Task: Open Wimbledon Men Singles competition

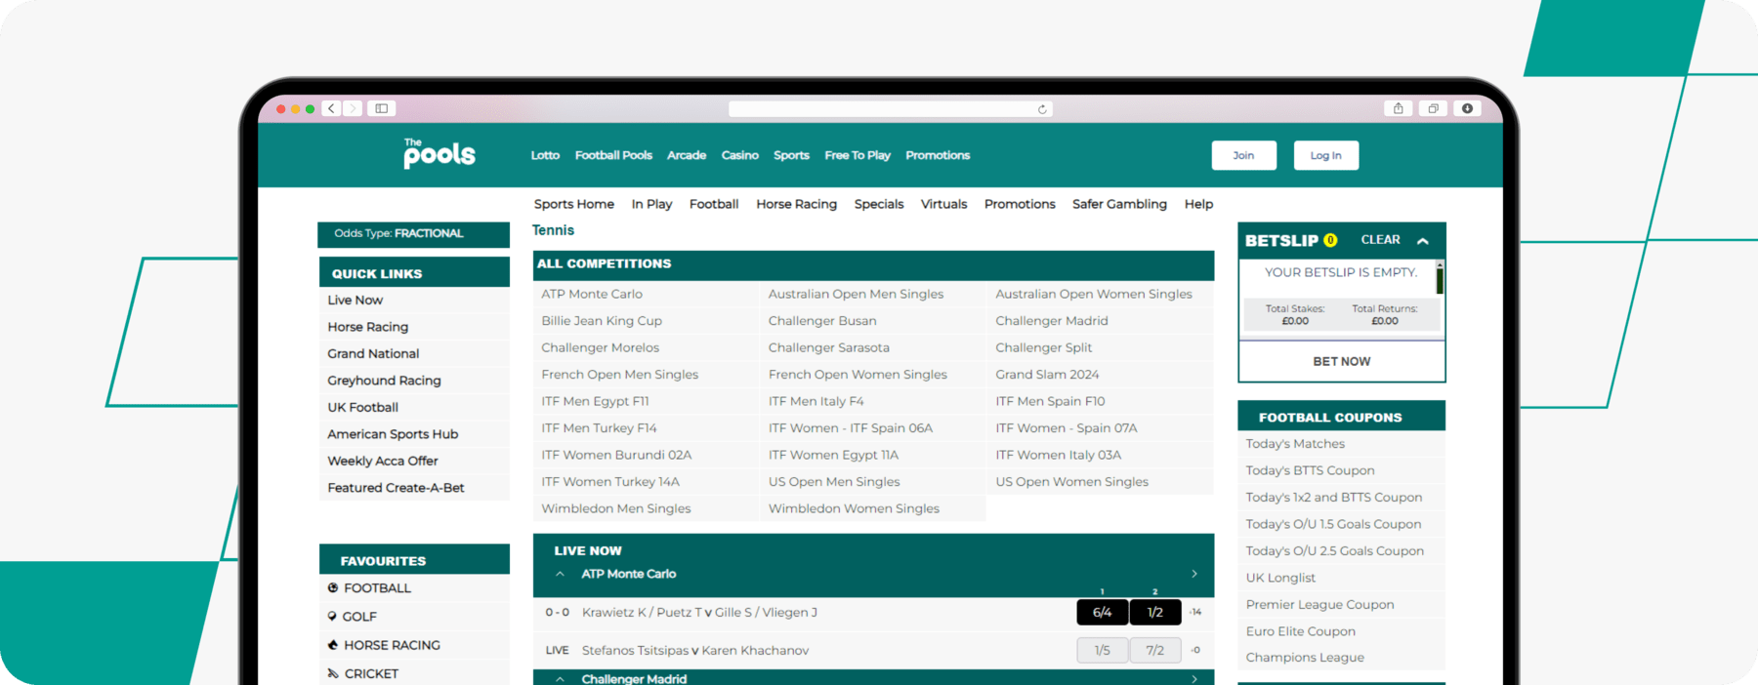Action: click(x=616, y=508)
